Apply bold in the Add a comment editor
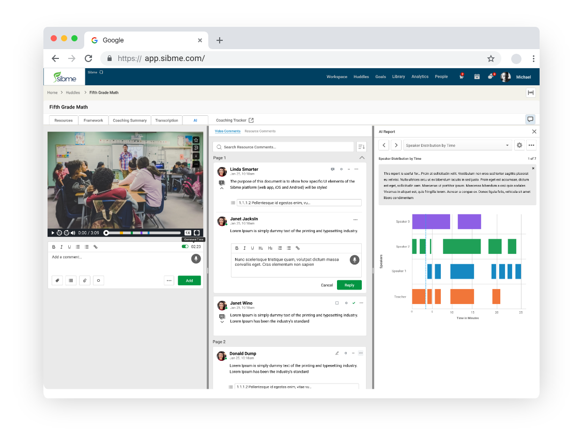583x442 pixels. click(54, 247)
